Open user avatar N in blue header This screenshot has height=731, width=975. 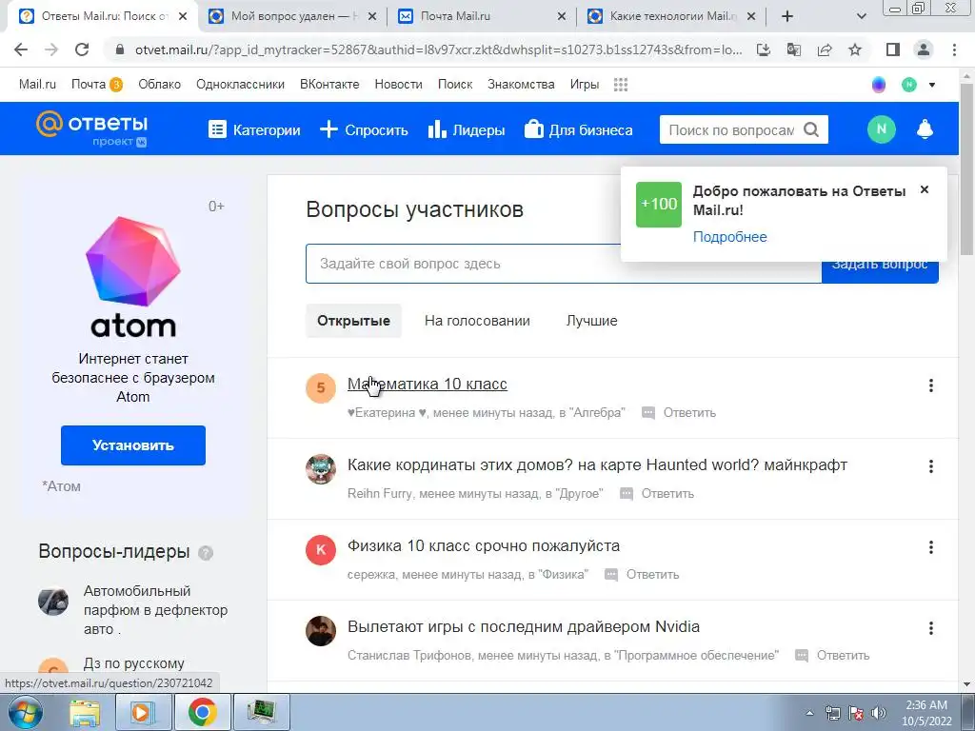coord(881,129)
